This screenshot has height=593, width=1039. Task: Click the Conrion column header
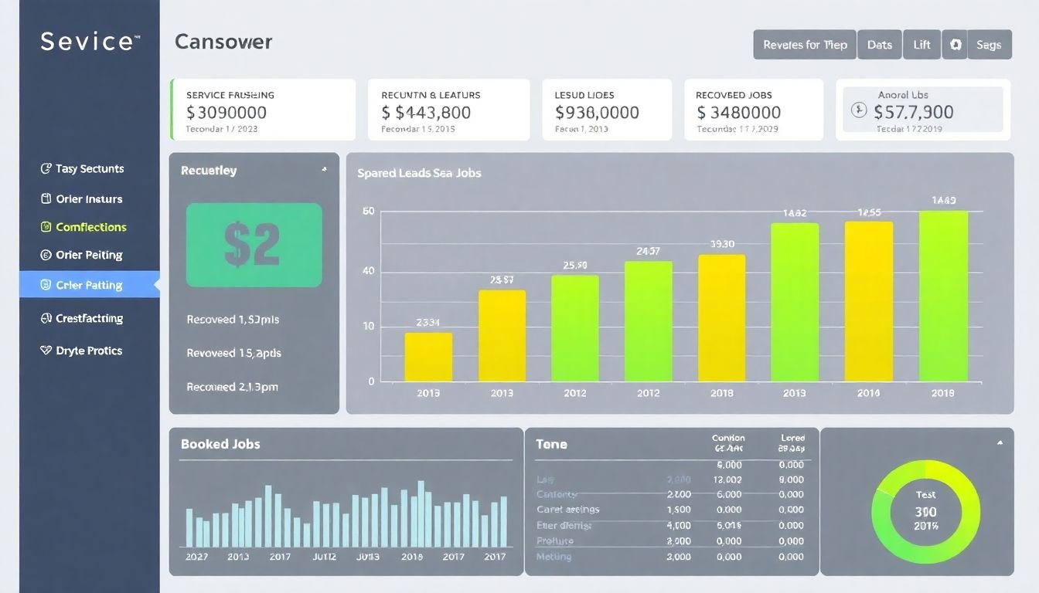[728, 442]
